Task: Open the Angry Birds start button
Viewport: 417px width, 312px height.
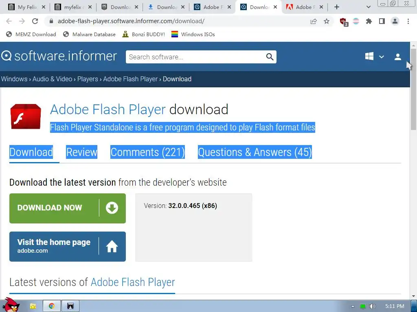Action: point(11,305)
